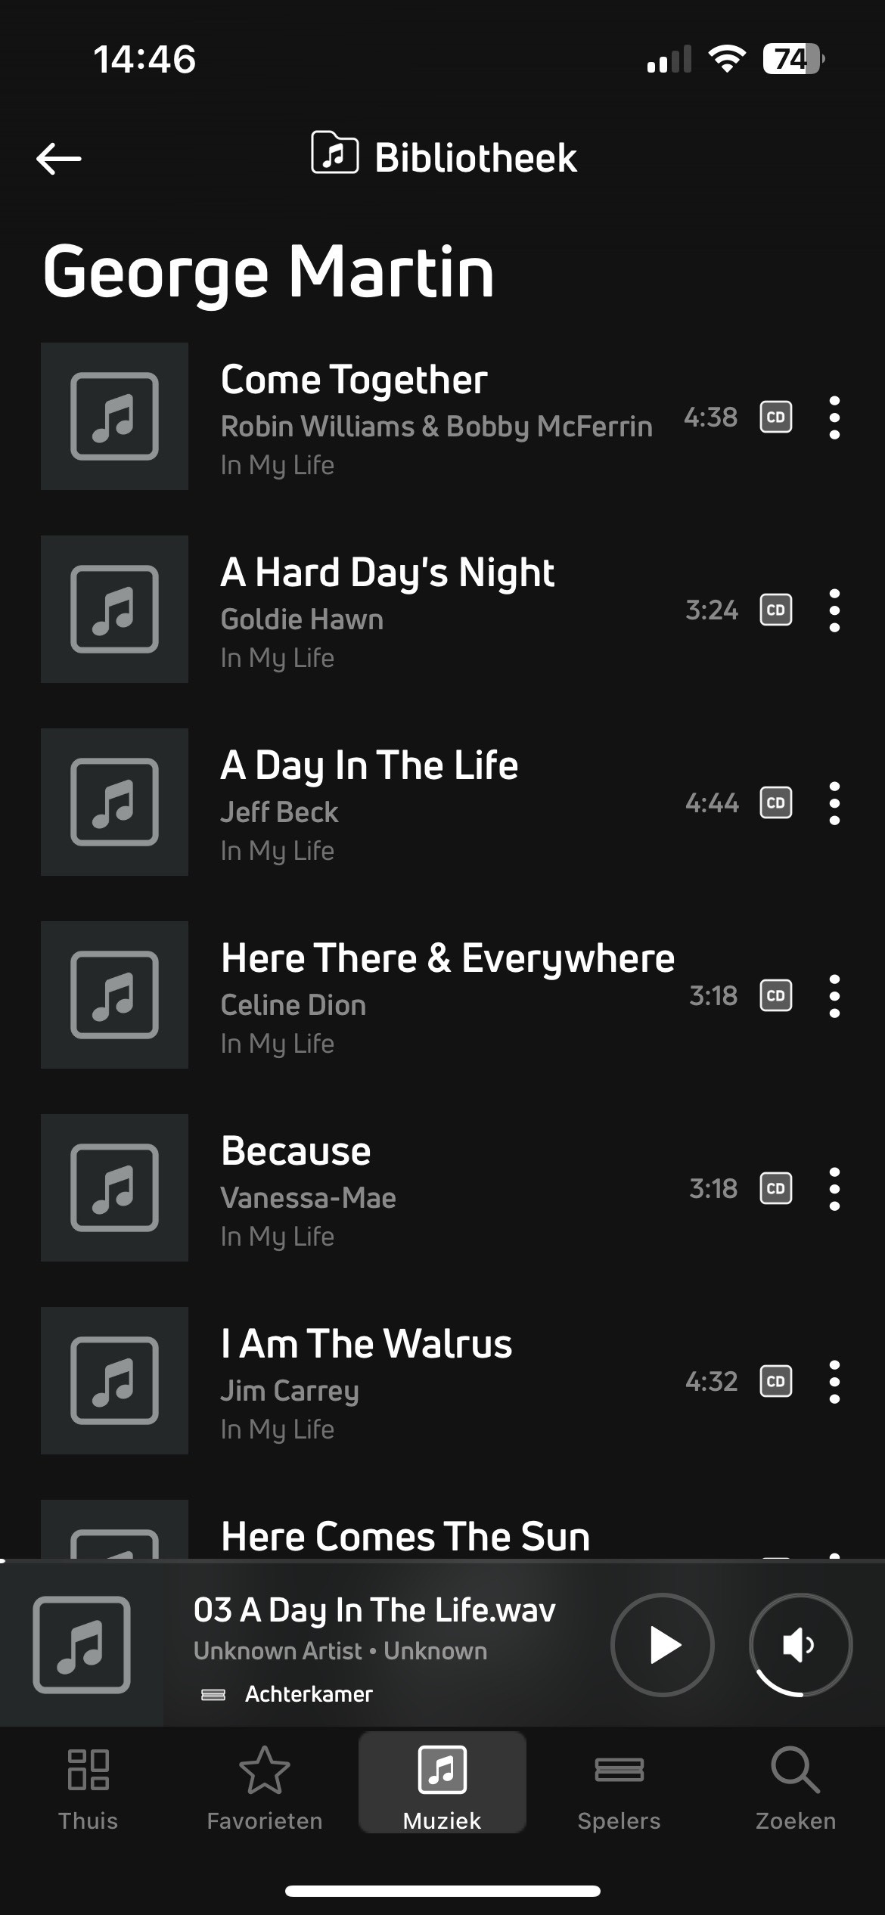The width and height of the screenshot is (885, 1915).
Task: Select the Muziek tab
Action: click(442, 1788)
